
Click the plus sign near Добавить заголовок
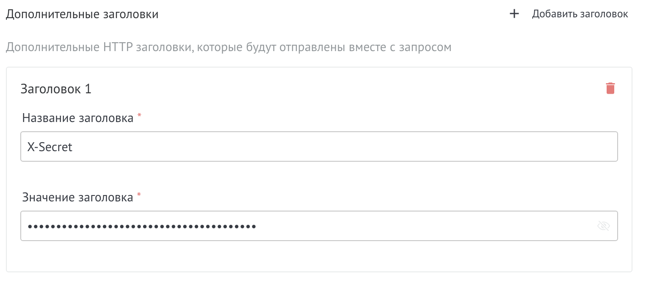point(514,14)
